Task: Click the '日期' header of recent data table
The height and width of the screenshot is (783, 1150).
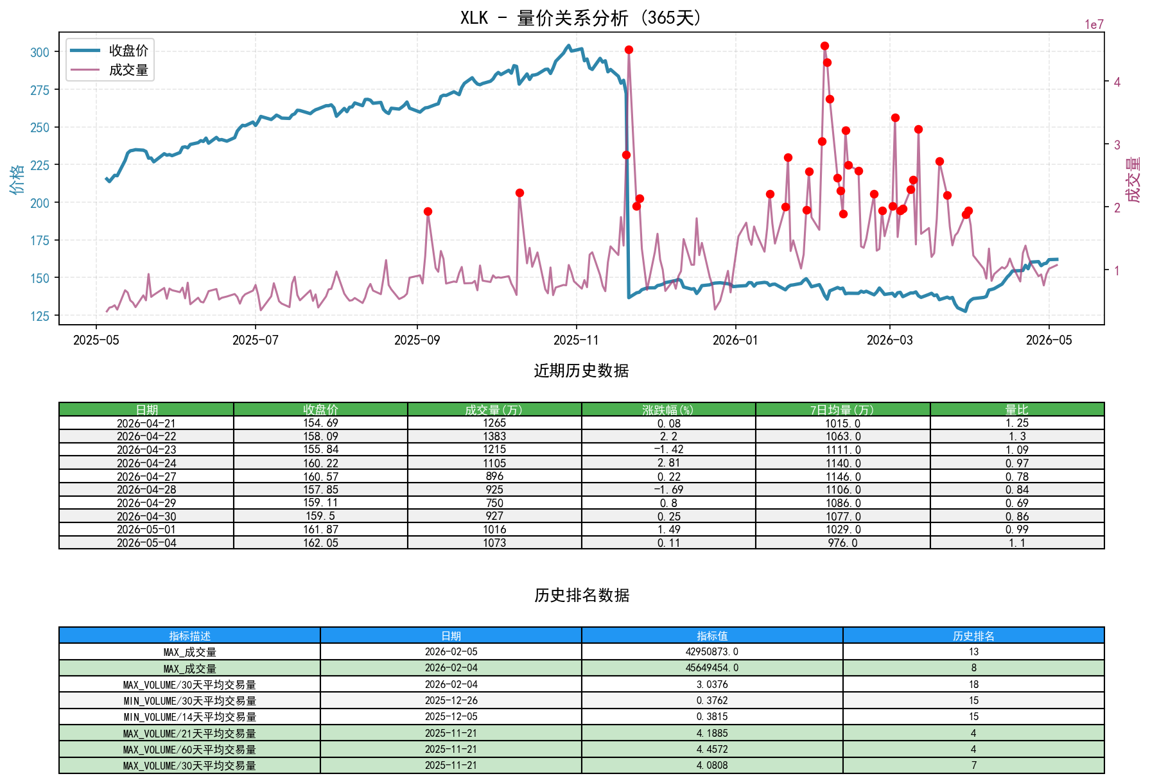Action: 146,409
